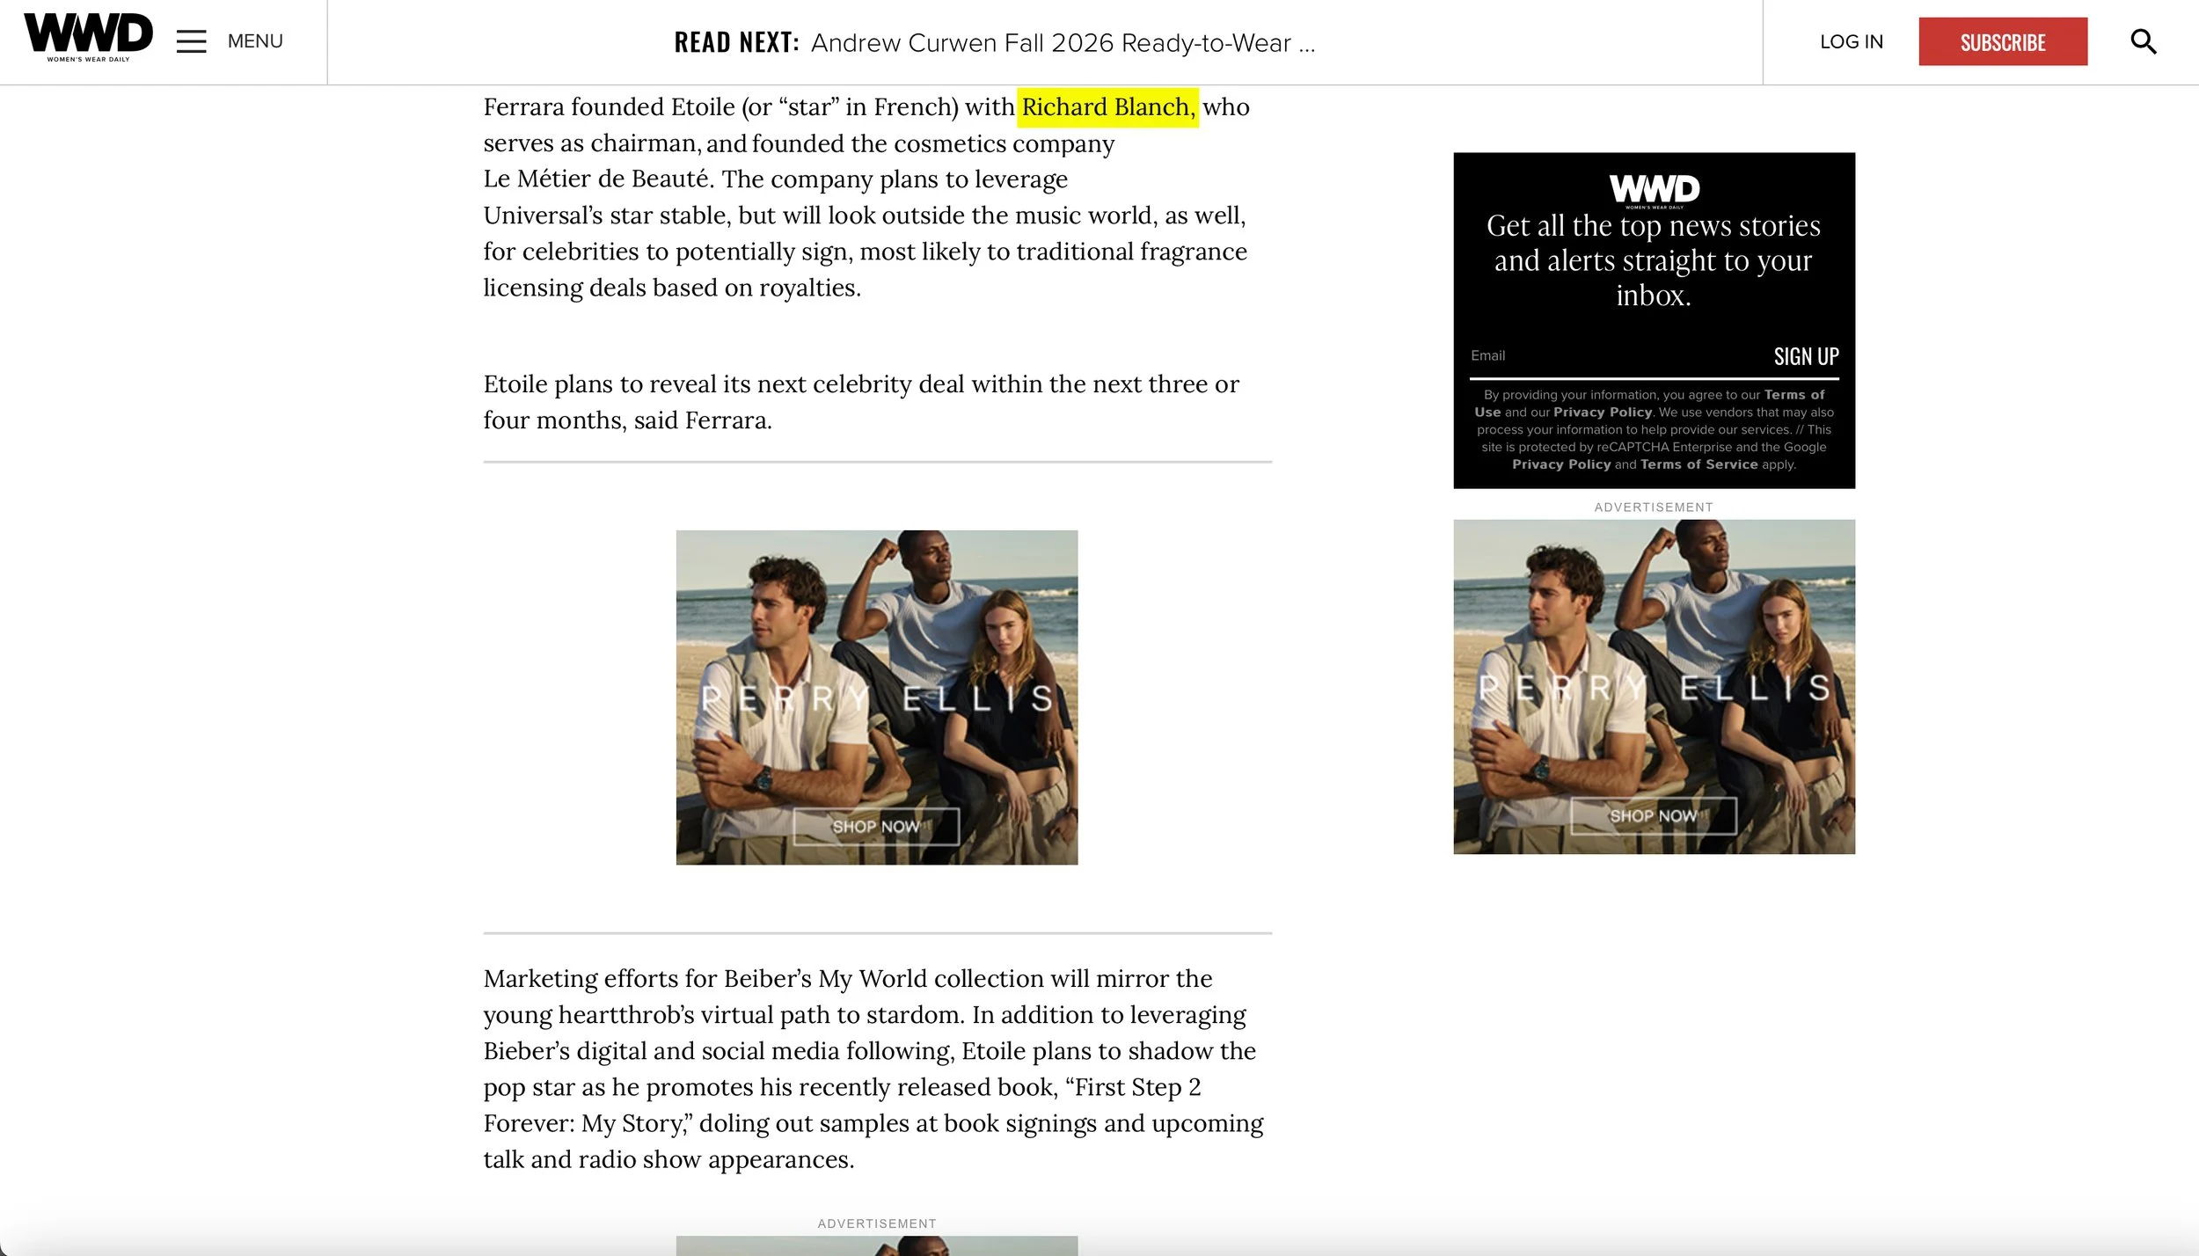Screen dimensions: 2199x1256
Task: Open the Privacy Policy link
Action: tap(1603, 412)
